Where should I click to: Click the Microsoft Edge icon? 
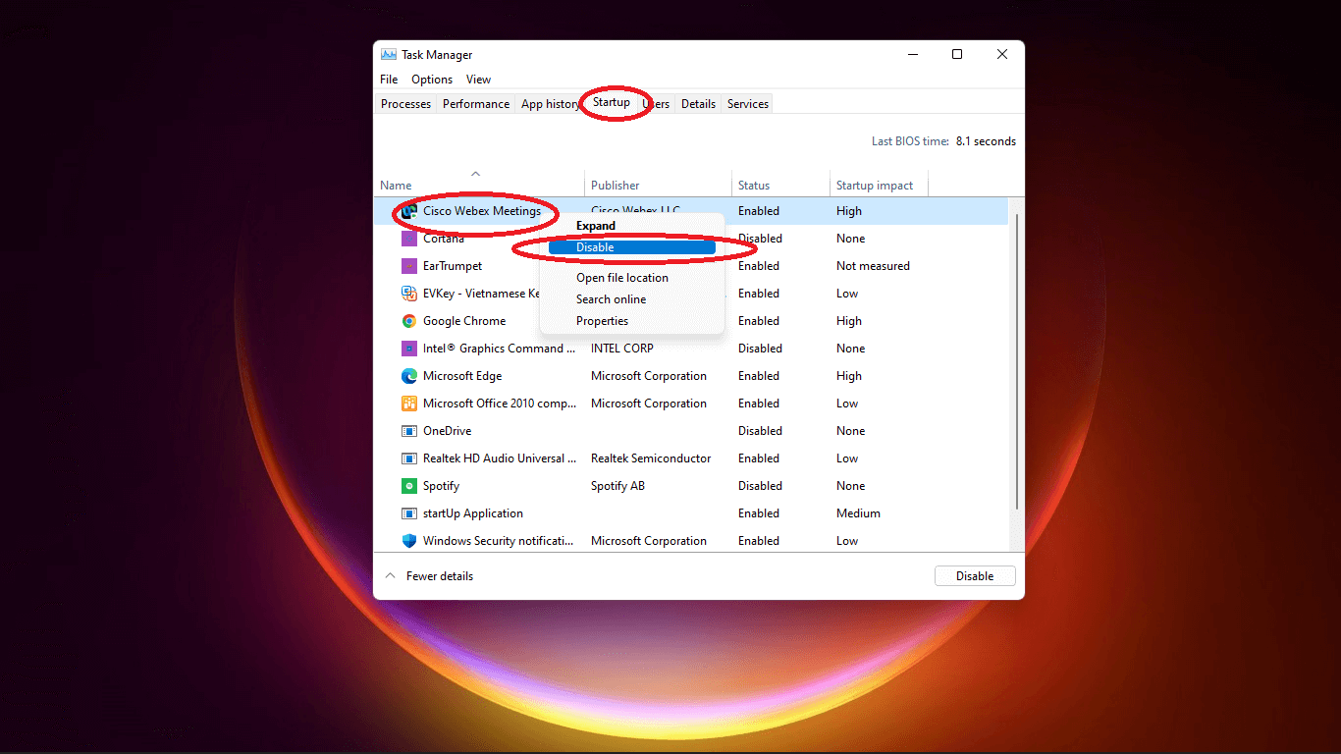click(x=409, y=376)
